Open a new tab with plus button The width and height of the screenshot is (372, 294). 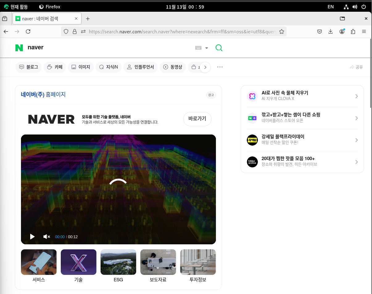(88, 19)
